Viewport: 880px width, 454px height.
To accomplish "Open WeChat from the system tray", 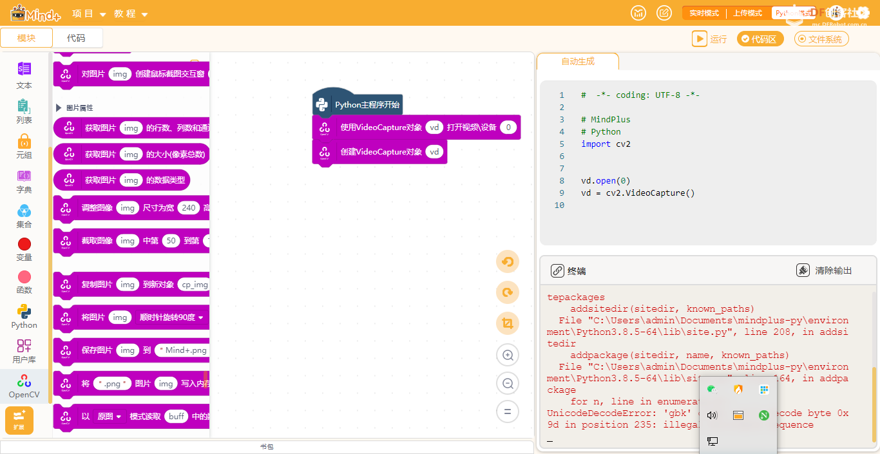I will (713, 390).
